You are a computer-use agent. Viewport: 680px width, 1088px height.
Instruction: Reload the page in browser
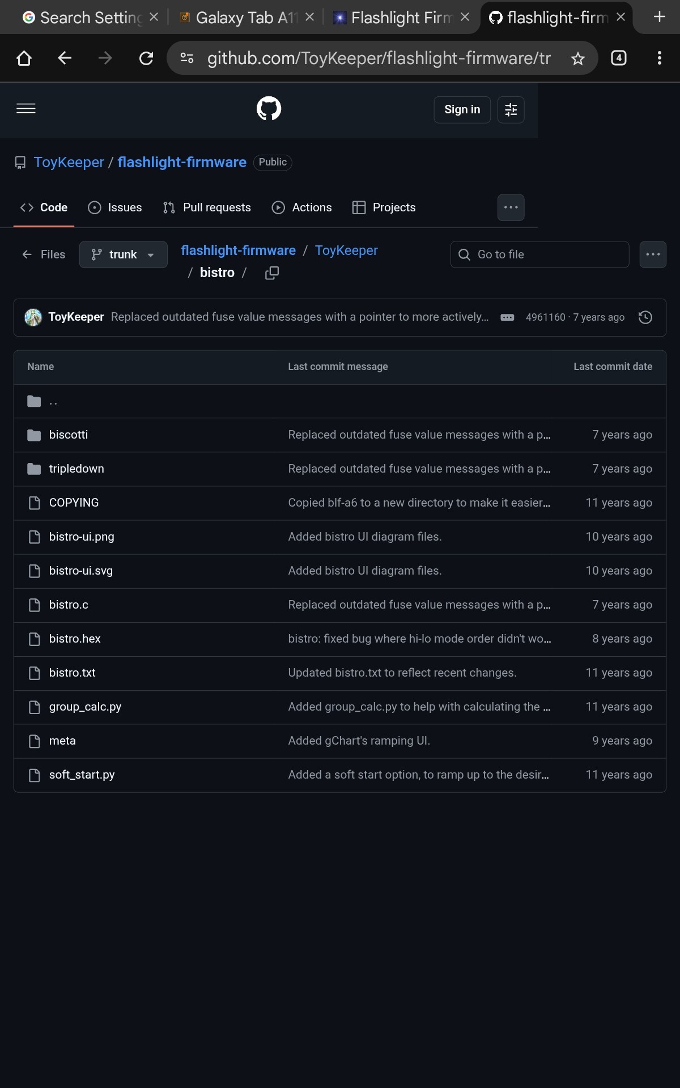point(146,58)
